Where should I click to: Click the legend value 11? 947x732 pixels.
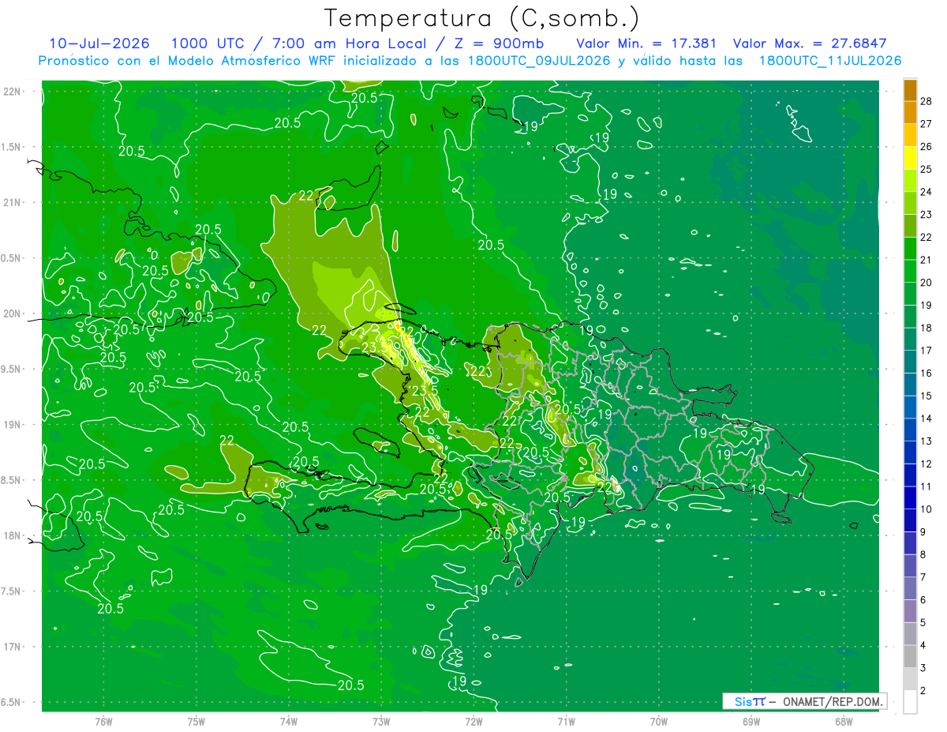pos(926,486)
